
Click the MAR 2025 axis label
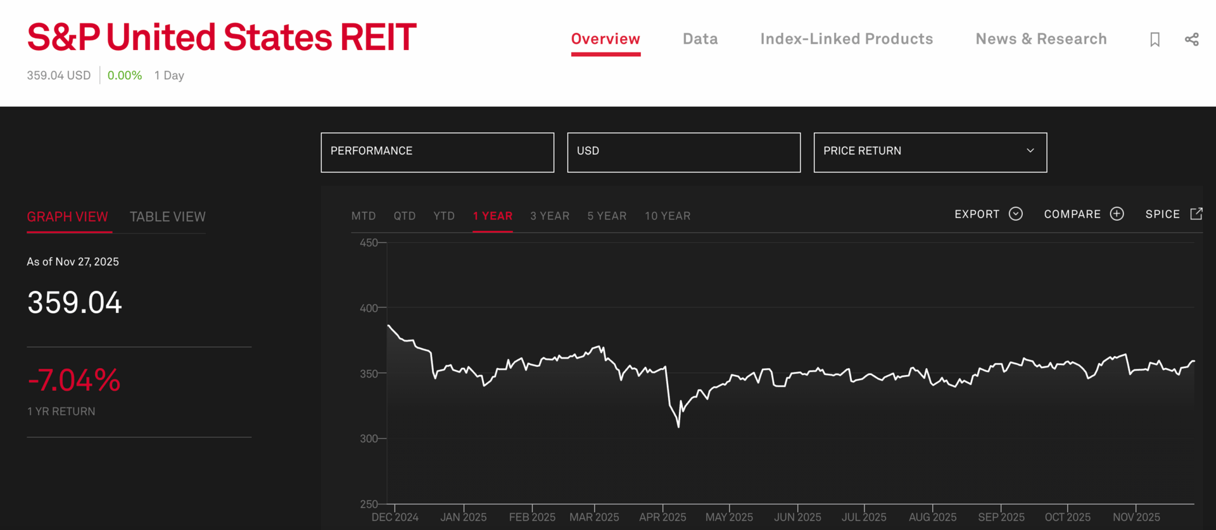(x=594, y=517)
